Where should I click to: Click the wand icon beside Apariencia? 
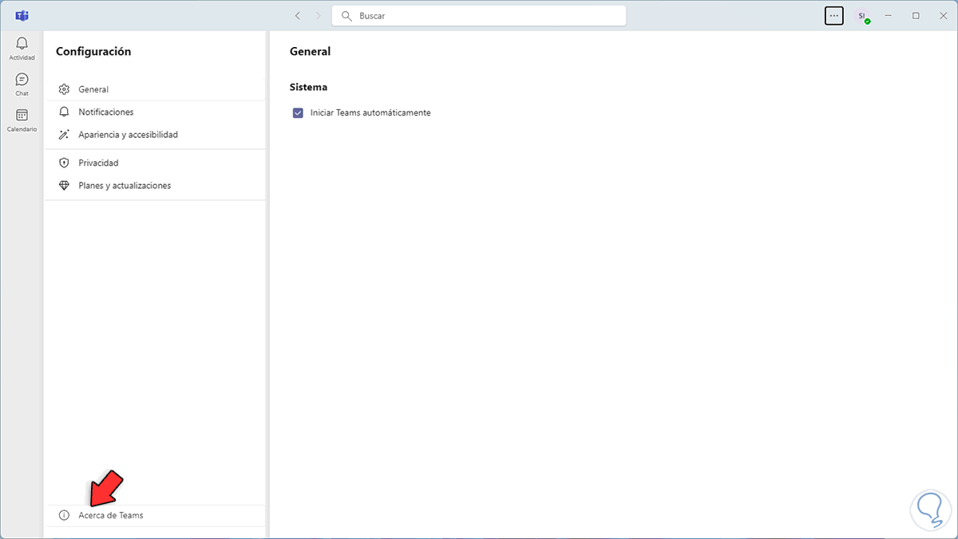(x=65, y=135)
